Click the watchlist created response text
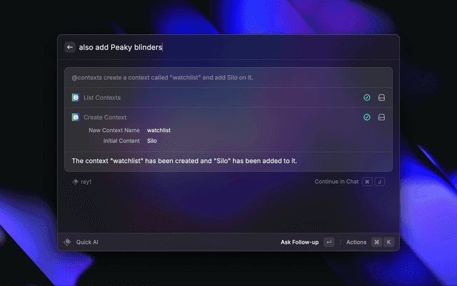 click(184, 161)
